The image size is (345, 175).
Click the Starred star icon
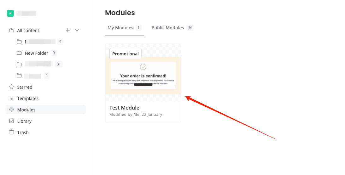coord(11,87)
